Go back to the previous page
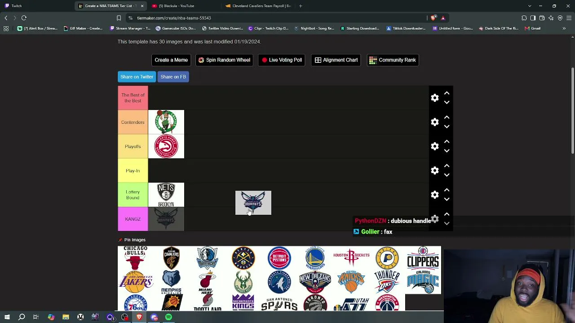The width and height of the screenshot is (575, 323). click(x=6, y=18)
